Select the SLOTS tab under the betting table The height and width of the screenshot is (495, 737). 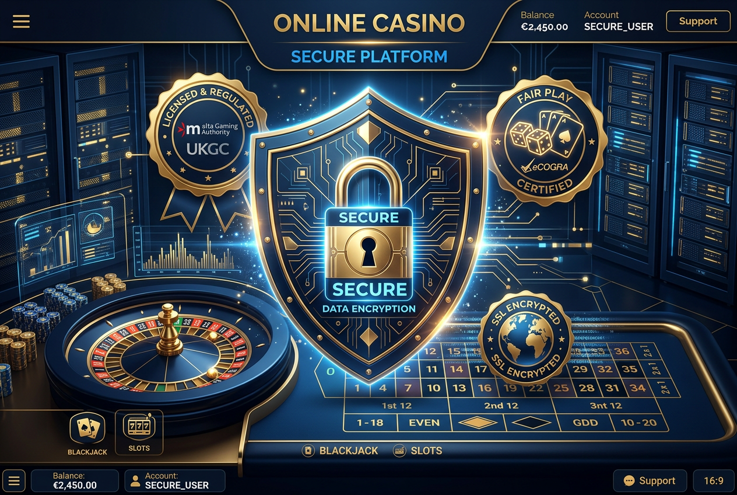[418, 451]
